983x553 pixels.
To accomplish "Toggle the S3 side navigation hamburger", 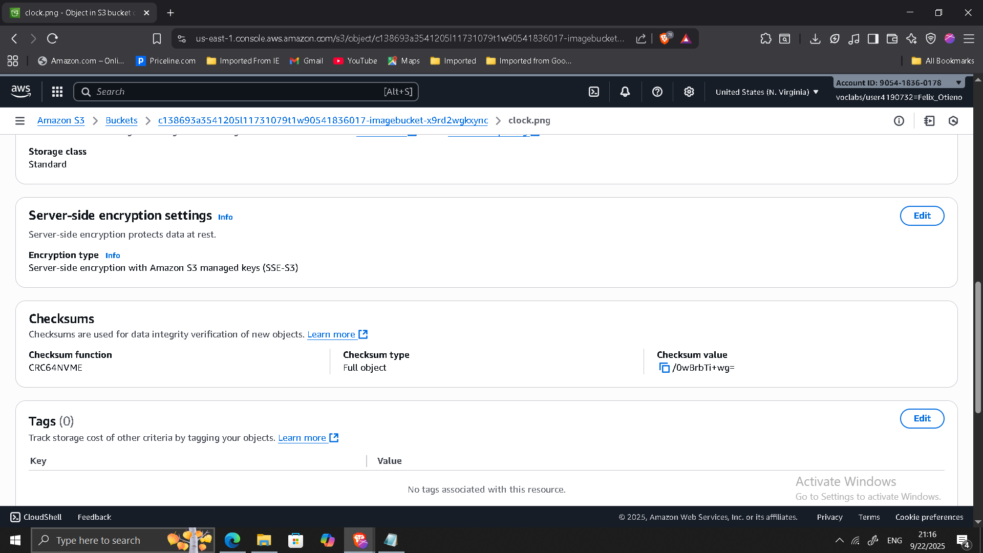I will point(20,121).
